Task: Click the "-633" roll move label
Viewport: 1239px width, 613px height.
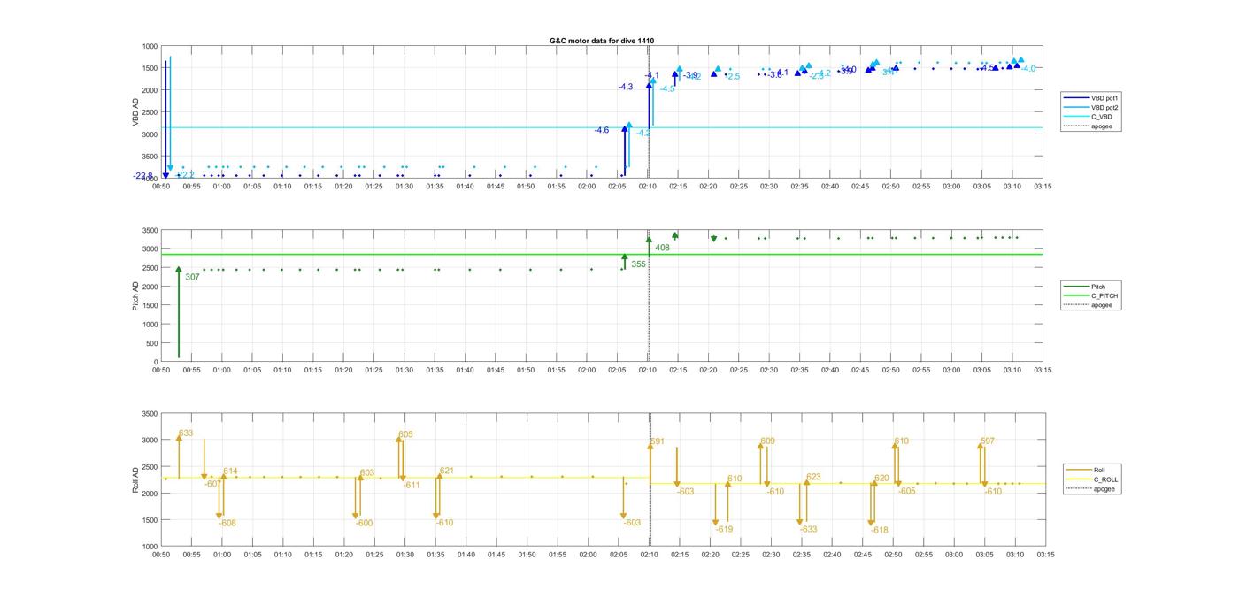Action: click(x=808, y=529)
